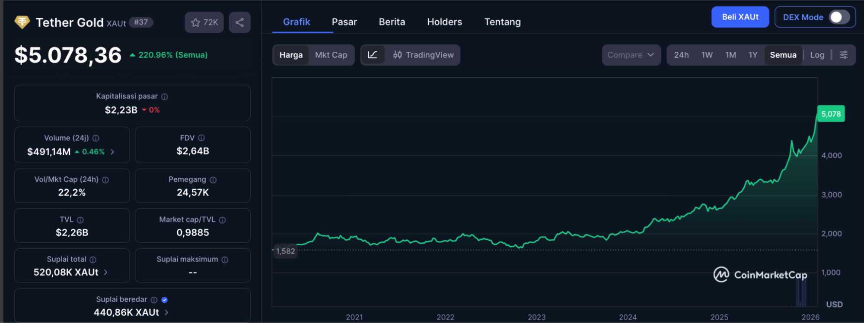Toggle the Log scale option
This screenshot has width=864, height=323.
(817, 55)
